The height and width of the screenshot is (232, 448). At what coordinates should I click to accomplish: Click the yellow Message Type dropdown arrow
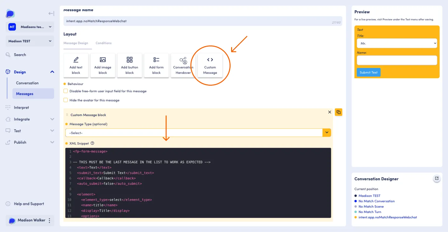pos(327,133)
